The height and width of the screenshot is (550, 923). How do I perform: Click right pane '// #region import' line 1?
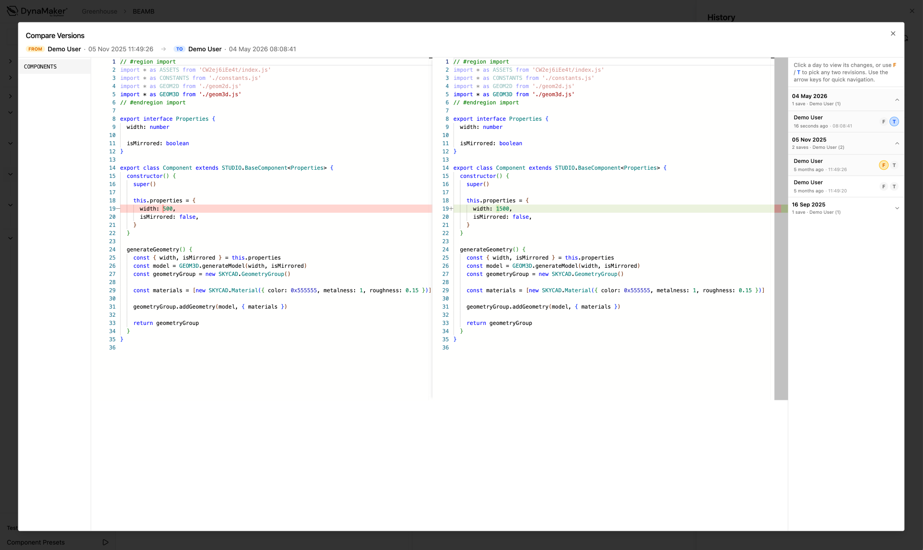(x=481, y=62)
